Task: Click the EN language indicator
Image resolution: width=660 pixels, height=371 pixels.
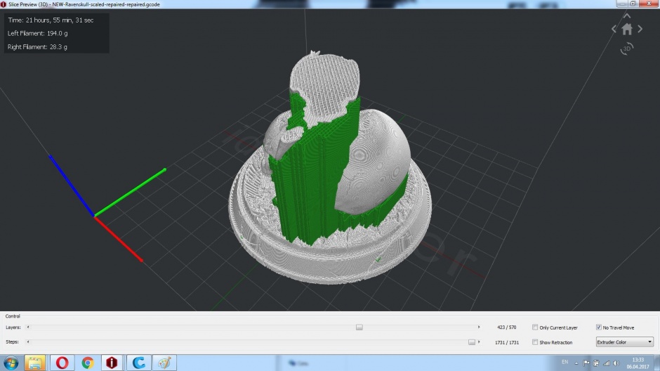Action: click(565, 362)
